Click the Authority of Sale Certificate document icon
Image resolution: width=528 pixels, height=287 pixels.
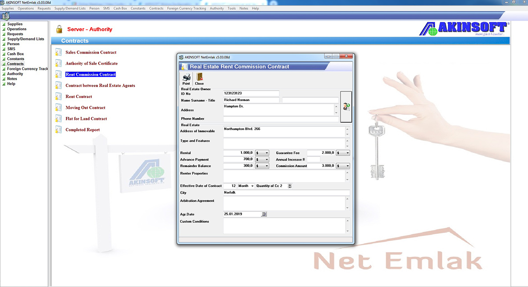coord(58,63)
